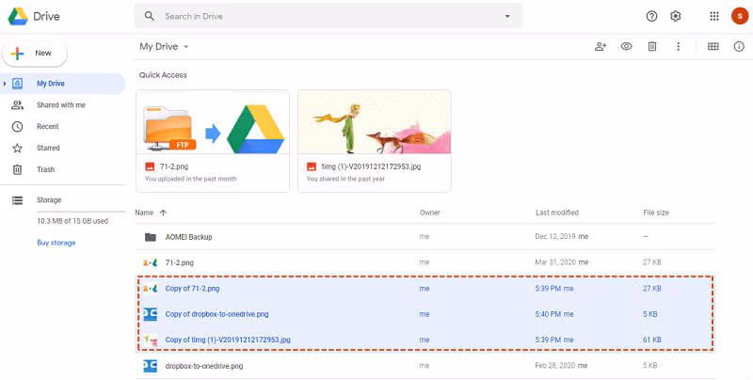Image resolution: width=753 pixels, height=380 pixels.
Task: Expand the My Drive title dropdown
Action: (x=186, y=46)
